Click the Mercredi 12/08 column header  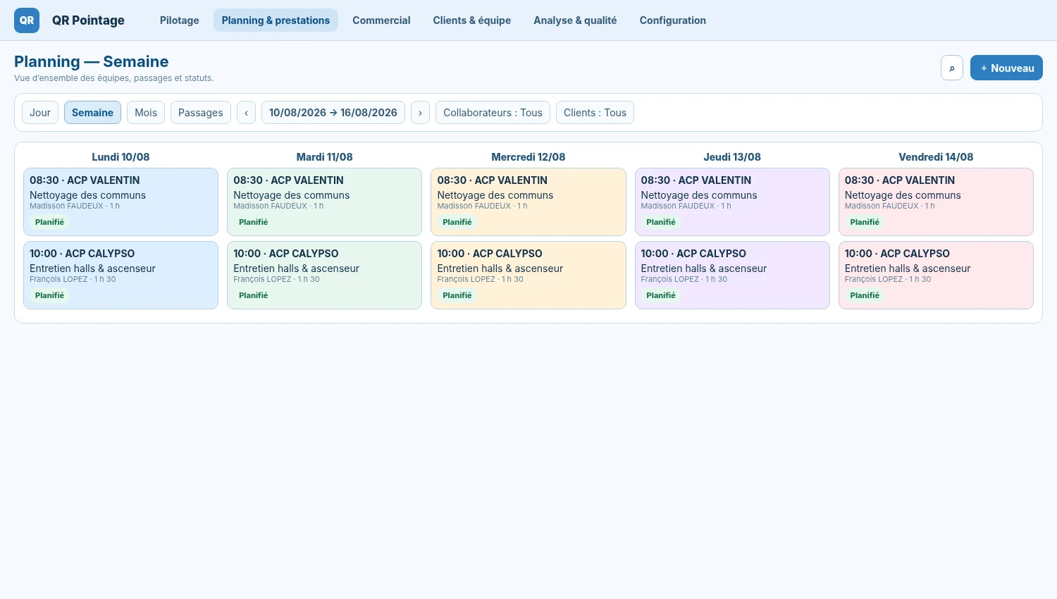click(528, 157)
